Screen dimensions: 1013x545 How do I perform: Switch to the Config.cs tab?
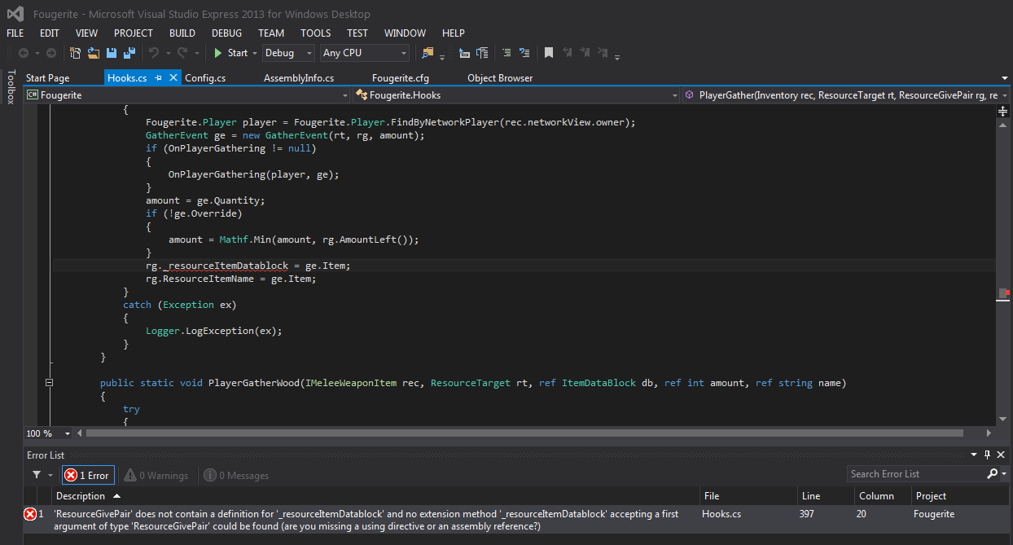(x=205, y=78)
